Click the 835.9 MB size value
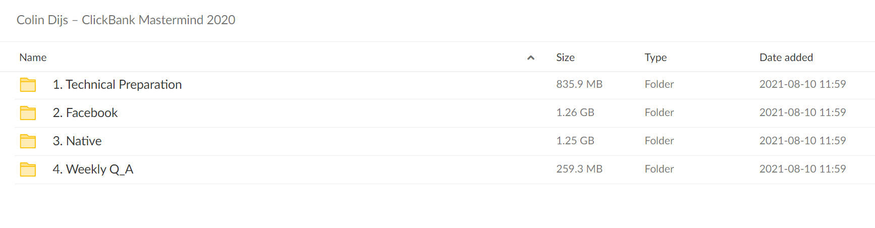 579,84
